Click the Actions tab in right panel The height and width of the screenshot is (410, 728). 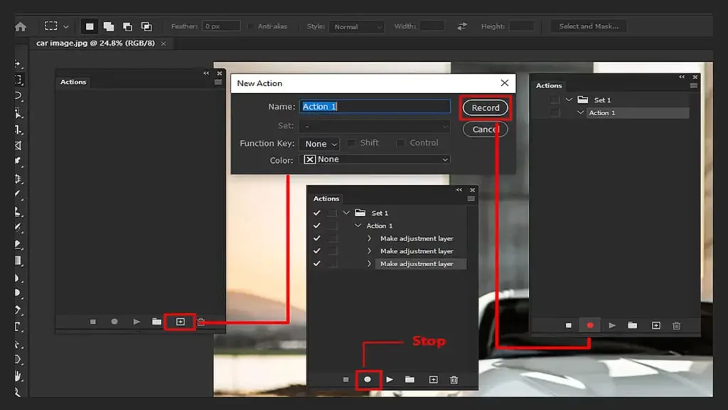[x=549, y=85]
